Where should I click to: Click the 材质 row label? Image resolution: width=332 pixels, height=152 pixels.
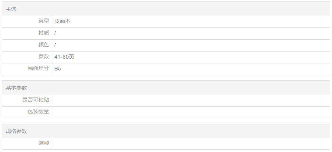(x=43, y=33)
